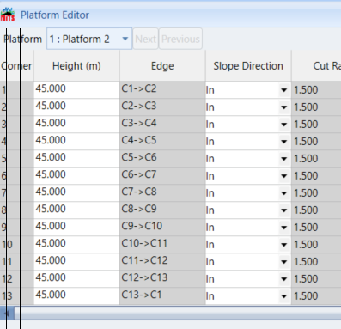This screenshot has width=341, height=329.
Task: Select the C12->C13 edge cell
Action: tap(162, 279)
